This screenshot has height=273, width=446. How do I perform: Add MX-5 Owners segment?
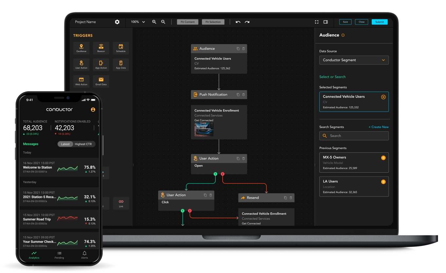383,158
